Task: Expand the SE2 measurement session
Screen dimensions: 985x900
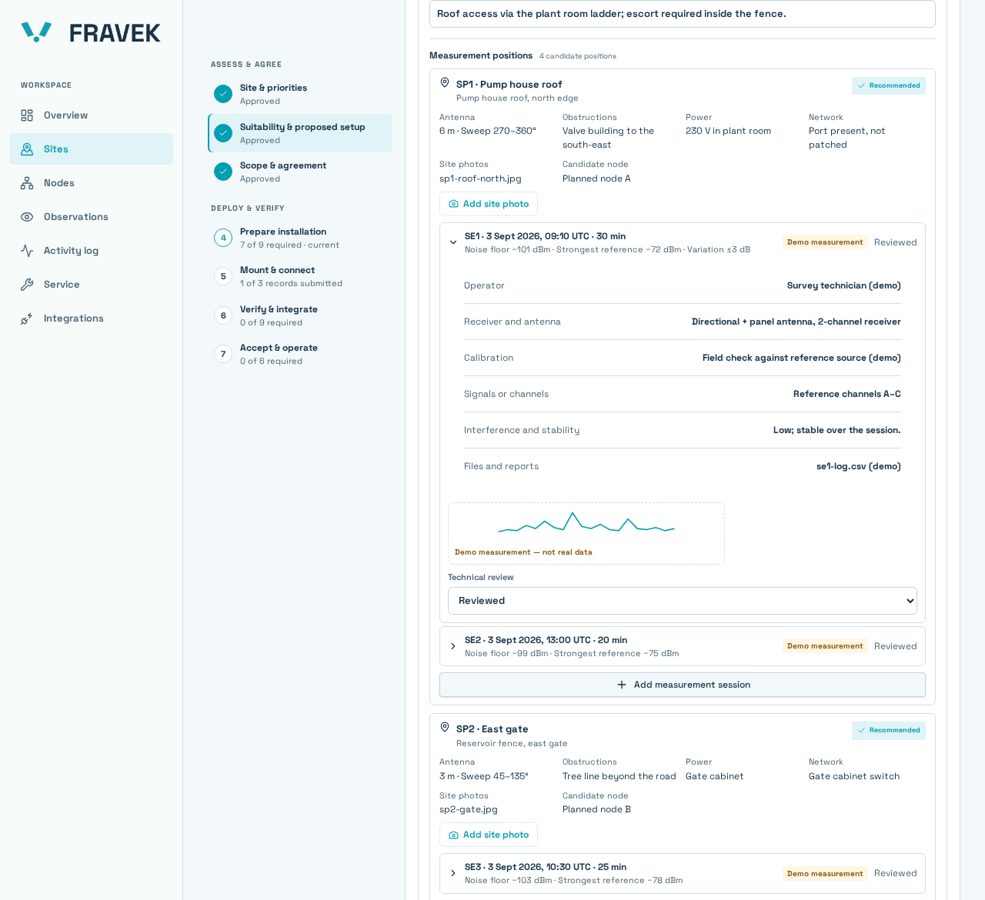Action: pyautogui.click(x=453, y=646)
